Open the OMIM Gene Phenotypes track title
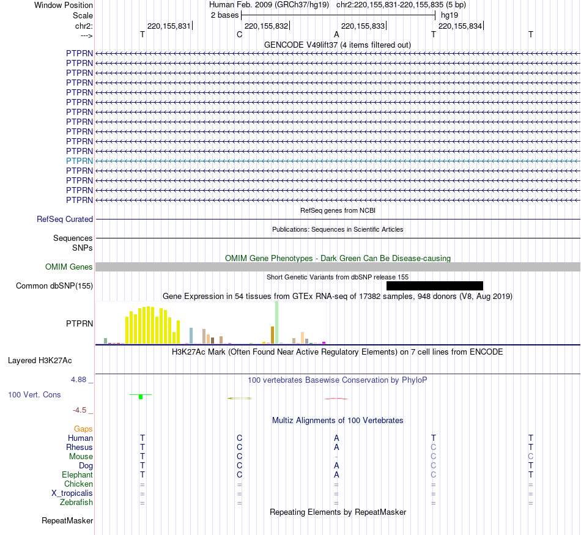581x535 pixels. pos(338,258)
